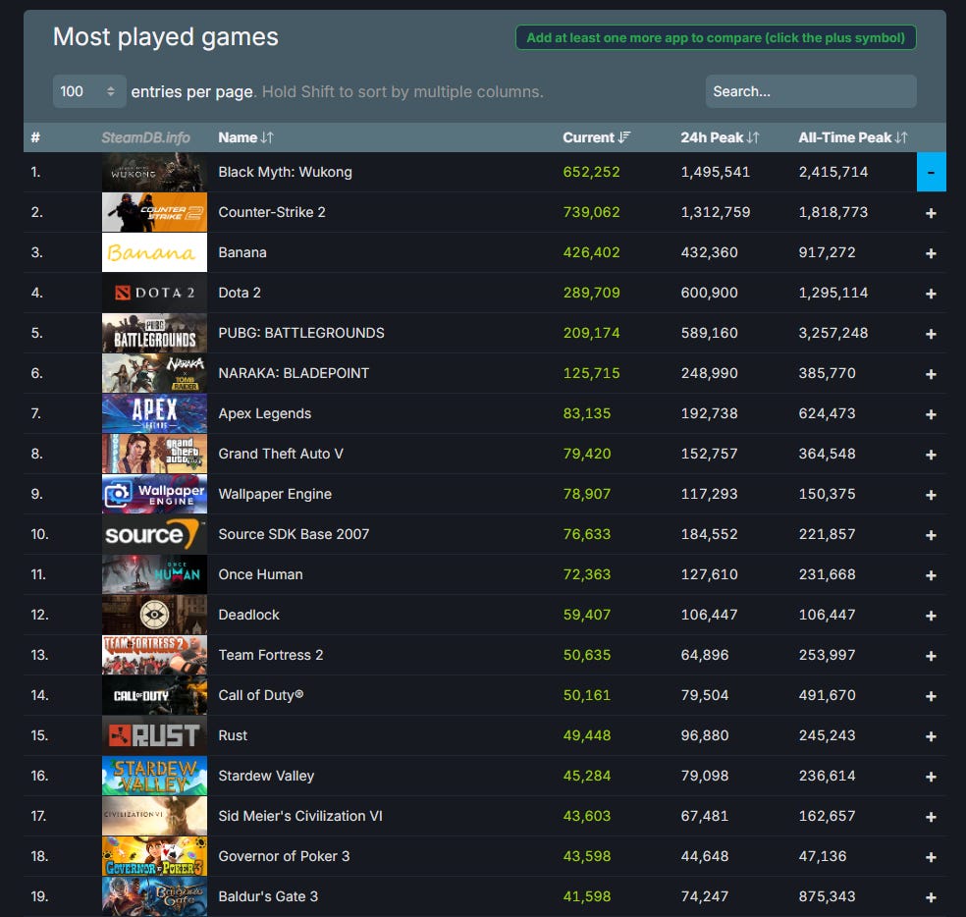Add Baldur's Gate 3 to comparison plus

click(x=931, y=897)
